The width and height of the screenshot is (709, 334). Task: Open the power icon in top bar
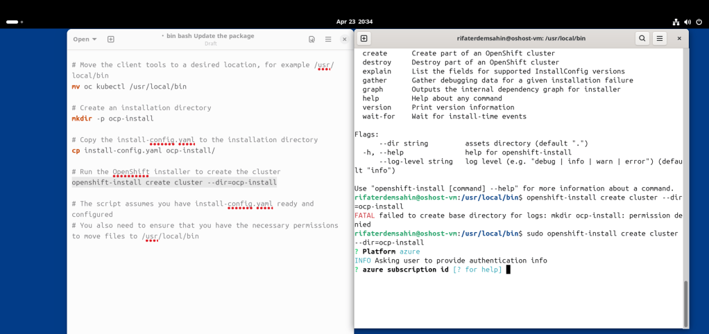pos(699,21)
